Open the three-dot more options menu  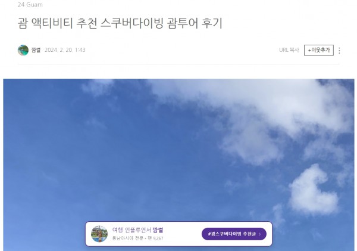point(339,51)
